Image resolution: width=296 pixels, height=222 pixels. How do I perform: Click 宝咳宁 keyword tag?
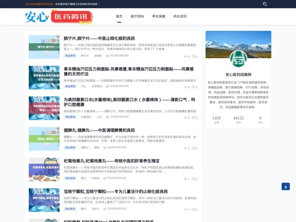tap(95, 209)
